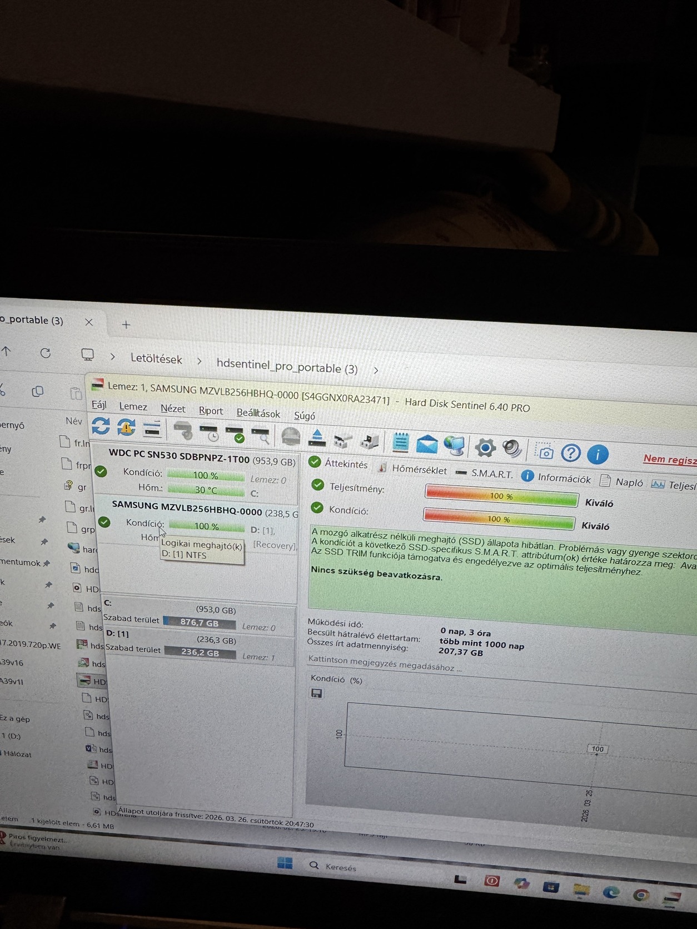Open Microsoft Edge from the taskbar
The image size is (697, 929).
pyautogui.click(x=611, y=892)
